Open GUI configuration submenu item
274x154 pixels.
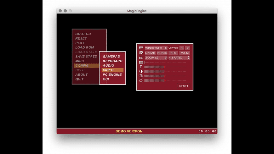pos(106,79)
